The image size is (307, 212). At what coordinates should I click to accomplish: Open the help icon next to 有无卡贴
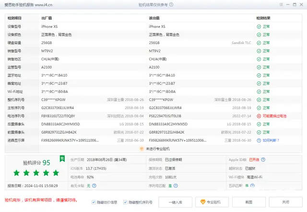(x=94, y=186)
